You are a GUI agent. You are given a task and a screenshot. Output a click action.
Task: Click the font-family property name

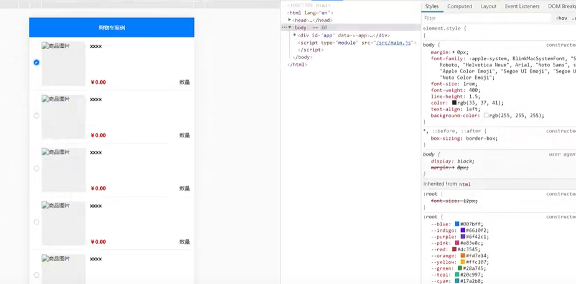point(445,58)
